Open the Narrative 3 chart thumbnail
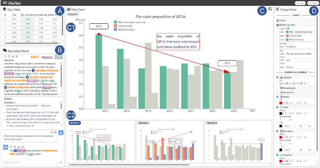 coord(238,141)
